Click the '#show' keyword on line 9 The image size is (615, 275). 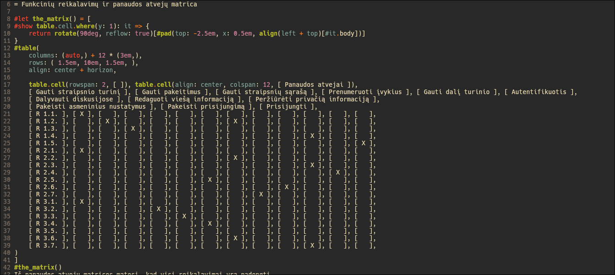click(23, 26)
